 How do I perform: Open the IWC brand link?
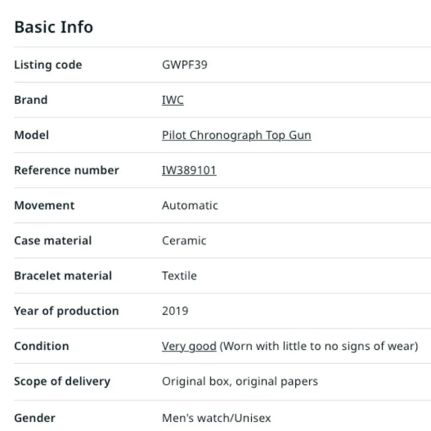[x=173, y=100]
